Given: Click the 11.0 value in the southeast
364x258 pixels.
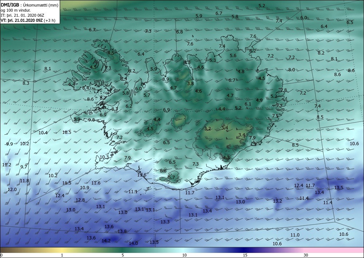Looking at the screenshot, I should coord(295,235).
